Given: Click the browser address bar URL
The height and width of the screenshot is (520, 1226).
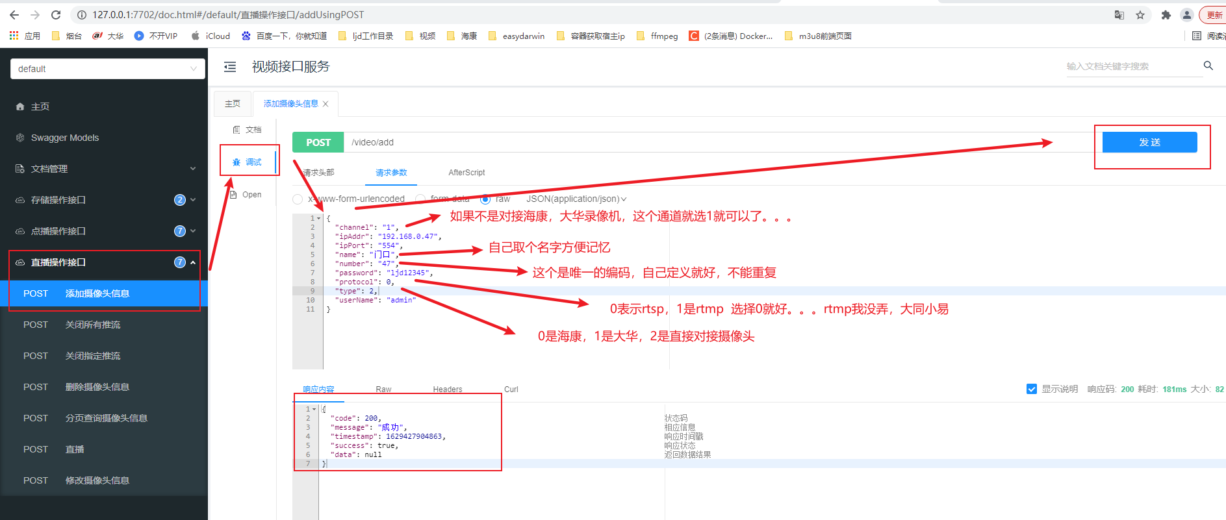Looking at the screenshot, I should (x=228, y=15).
